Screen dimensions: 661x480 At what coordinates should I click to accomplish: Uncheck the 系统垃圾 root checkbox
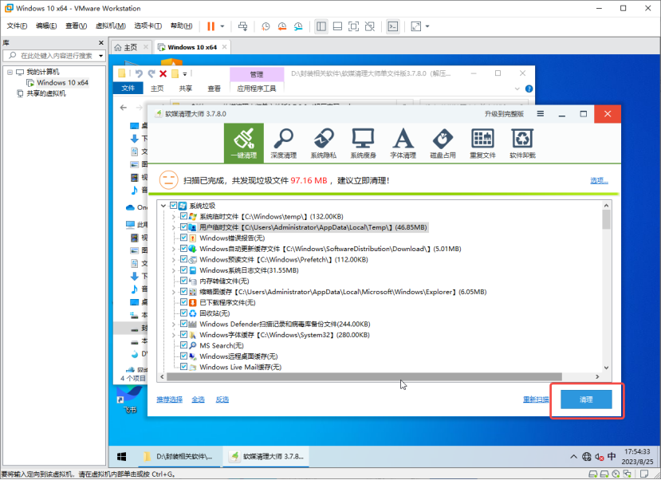pyautogui.click(x=173, y=206)
